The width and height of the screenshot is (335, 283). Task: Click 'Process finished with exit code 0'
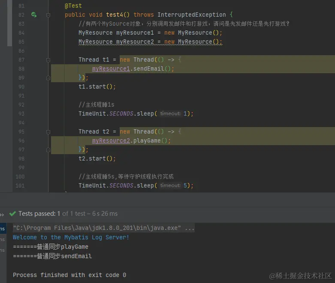click(x=69, y=275)
